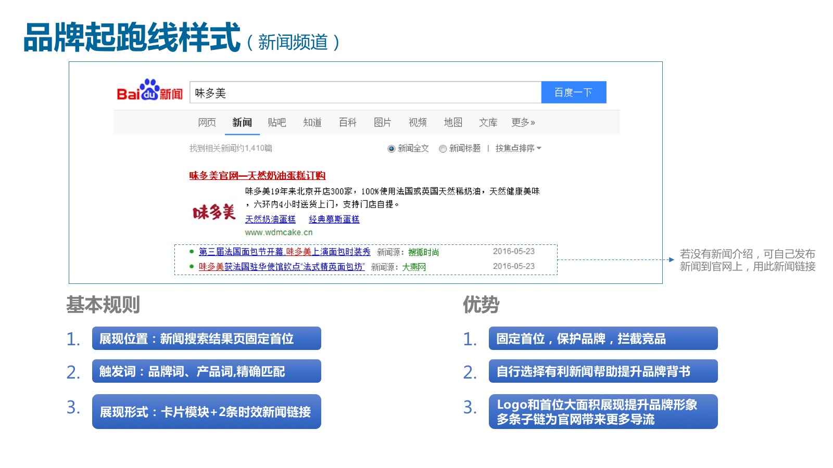833x468 pixels.
Task: Click the 固定首位，保护品牌，拦截竞品 box
Action: 603,339
